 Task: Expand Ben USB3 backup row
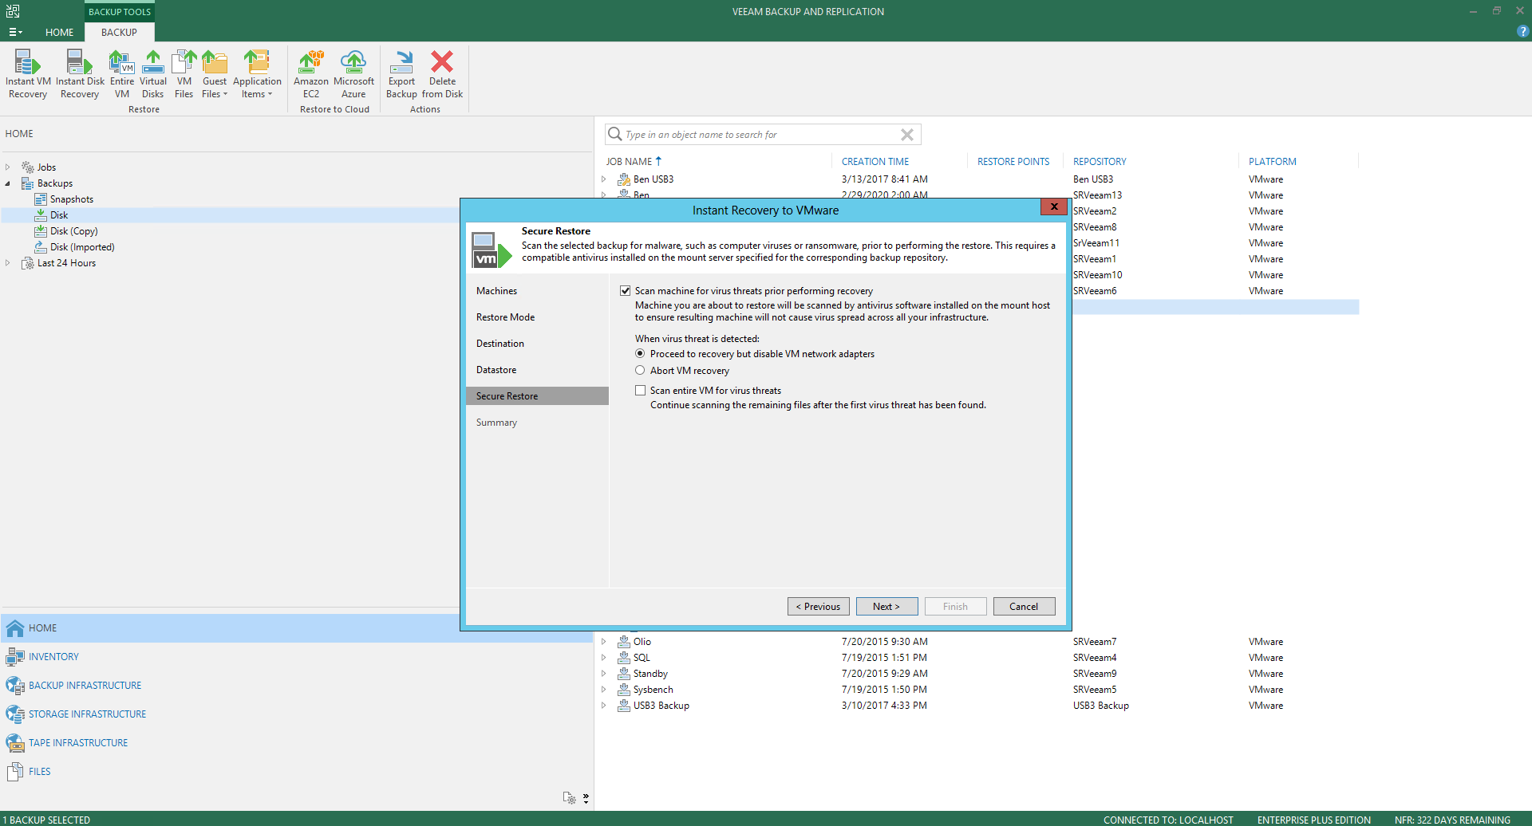coord(604,179)
